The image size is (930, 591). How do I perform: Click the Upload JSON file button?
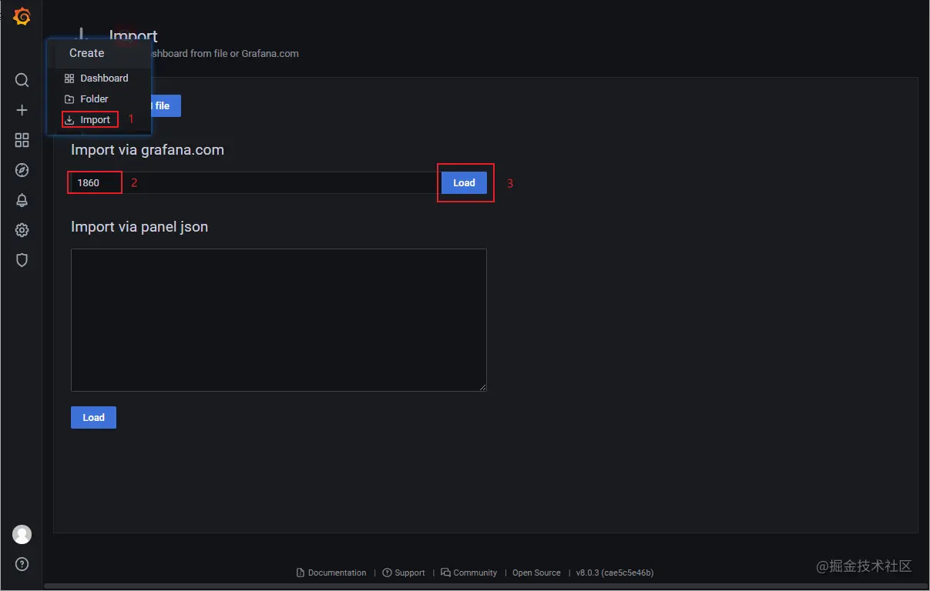pos(165,106)
